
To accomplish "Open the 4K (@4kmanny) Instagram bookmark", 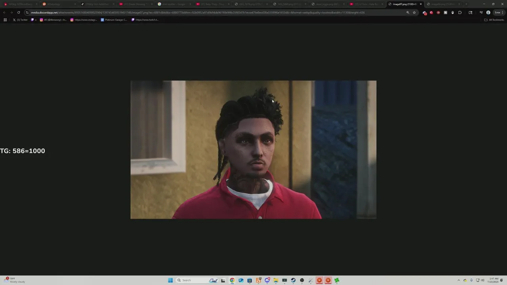I will coord(53,20).
